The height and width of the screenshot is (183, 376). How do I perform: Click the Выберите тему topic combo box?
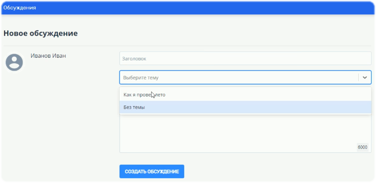(245, 77)
